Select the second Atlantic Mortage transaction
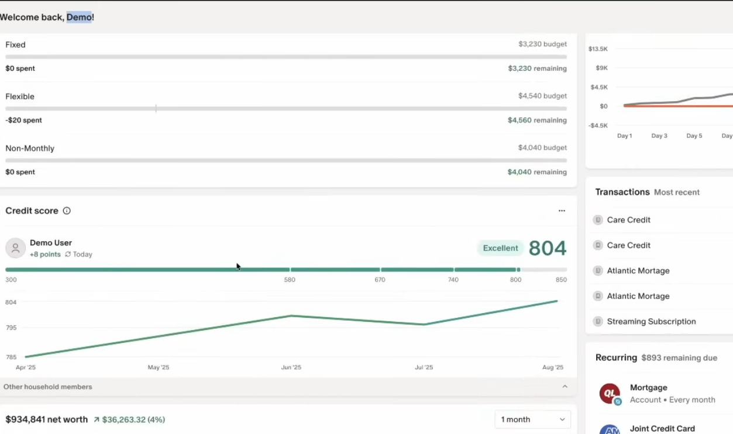 pos(638,296)
